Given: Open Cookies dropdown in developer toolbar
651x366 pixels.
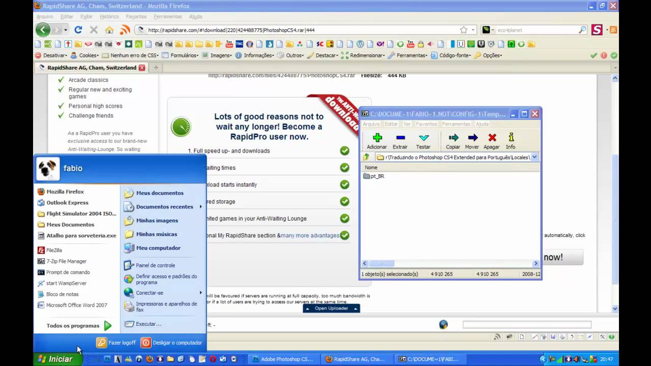Looking at the screenshot, I should click(84, 55).
